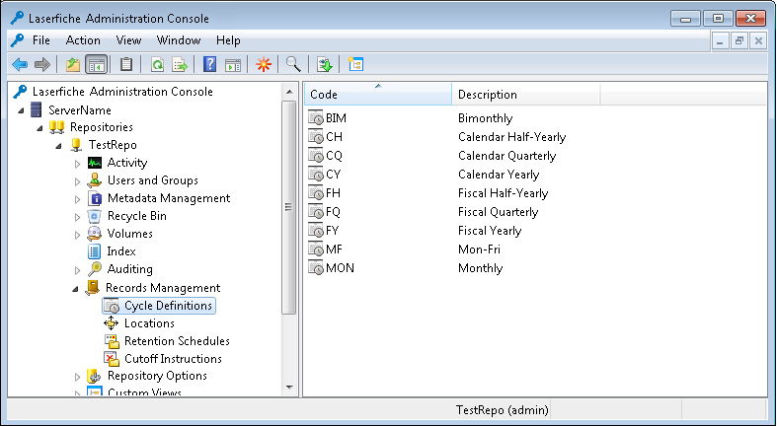Select the Repository Options tree item
Image resolution: width=777 pixels, height=426 pixels.
[157, 376]
